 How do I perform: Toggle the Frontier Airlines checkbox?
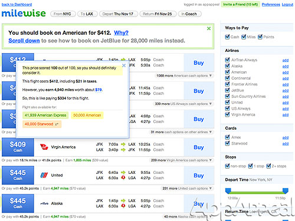pos(227,84)
